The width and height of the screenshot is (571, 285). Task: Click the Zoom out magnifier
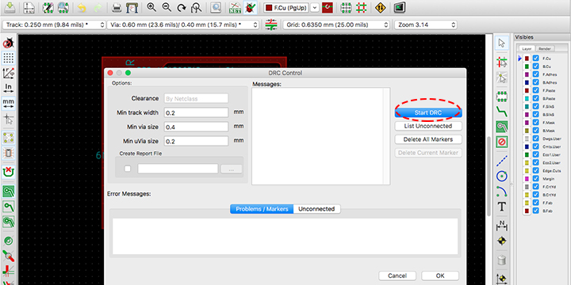(x=167, y=7)
